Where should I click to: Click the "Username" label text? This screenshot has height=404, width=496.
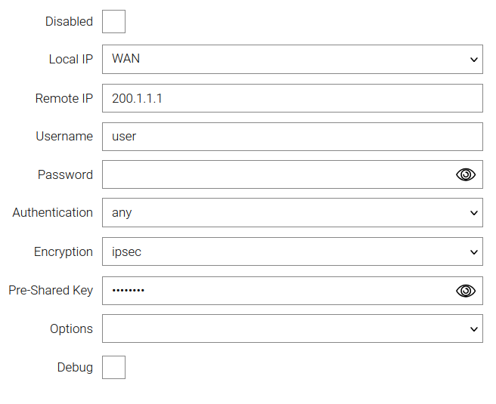64,137
